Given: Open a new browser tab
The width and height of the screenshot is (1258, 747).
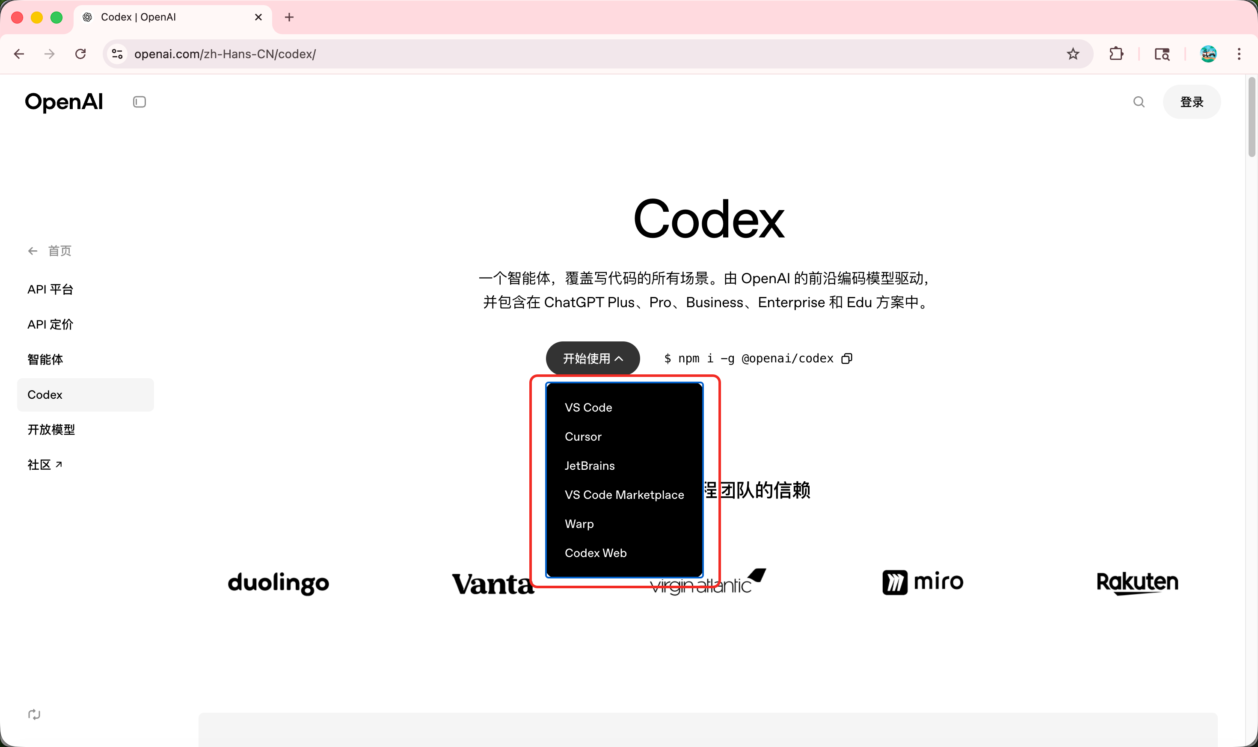Looking at the screenshot, I should point(289,17).
